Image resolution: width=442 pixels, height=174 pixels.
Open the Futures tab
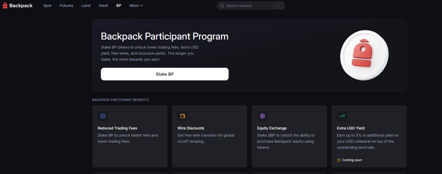coord(67,6)
